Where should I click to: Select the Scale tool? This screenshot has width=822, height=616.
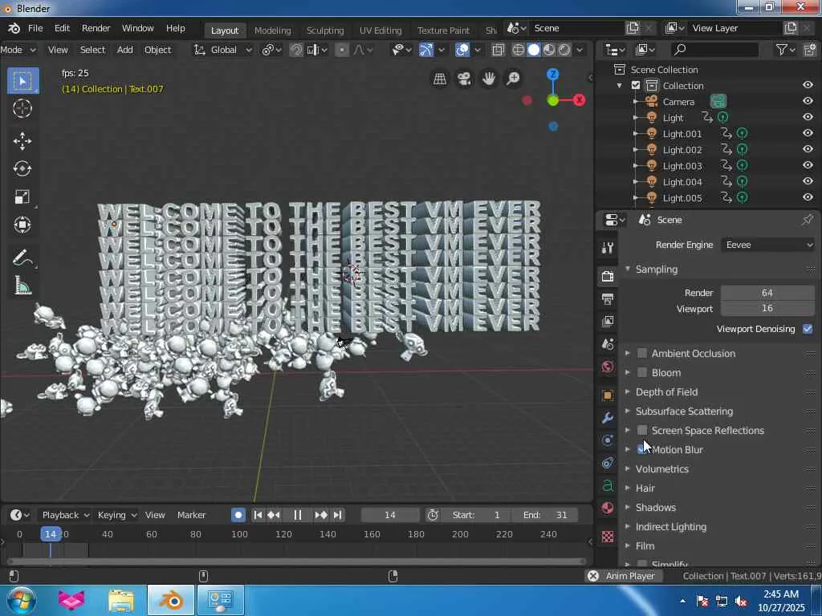click(22, 197)
